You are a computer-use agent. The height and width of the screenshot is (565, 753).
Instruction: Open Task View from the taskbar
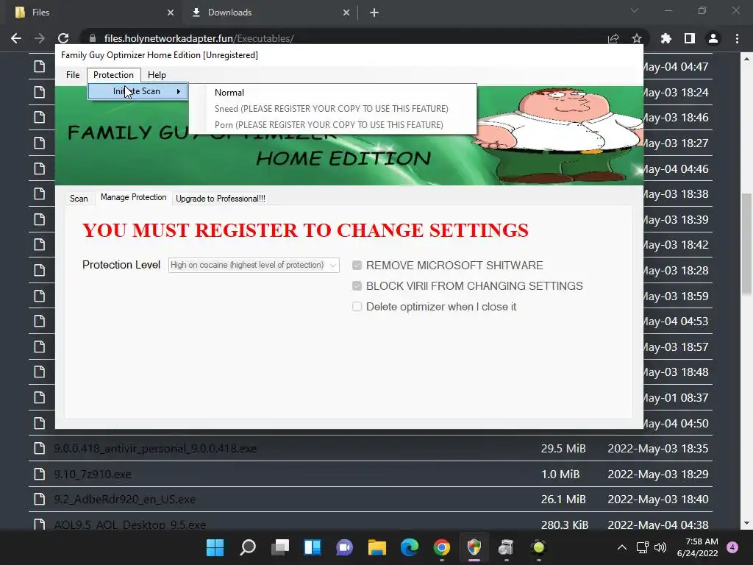click(280, 547)
